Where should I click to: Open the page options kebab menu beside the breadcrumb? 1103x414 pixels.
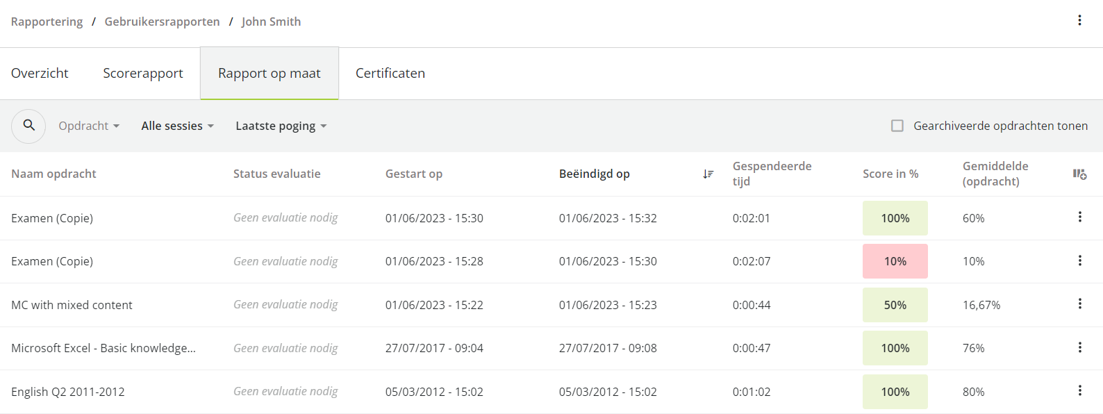pyautogui.click(x=1079, y=20)
